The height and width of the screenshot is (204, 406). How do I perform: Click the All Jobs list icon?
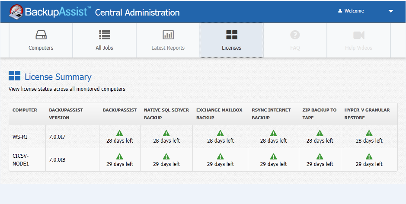pos(105,35)
